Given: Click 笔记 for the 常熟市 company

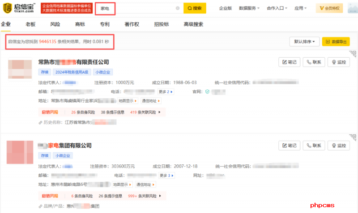Looking at the screenshot, I should click(x=289, y=62).
